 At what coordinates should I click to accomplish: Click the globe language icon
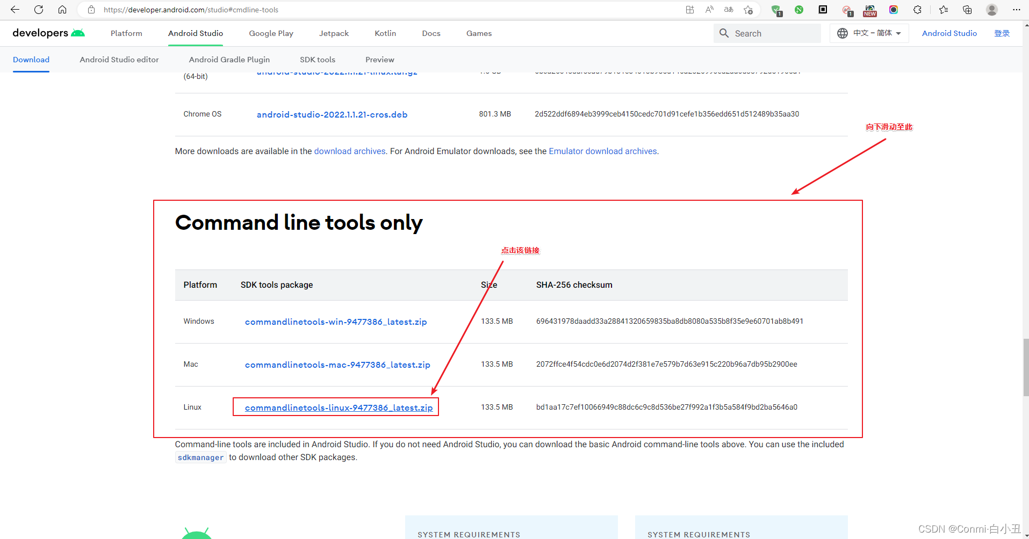[x=843, y=33]
